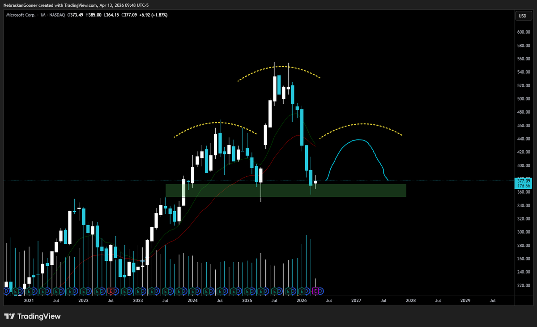Click the 2022 label on the time axis
Image resolution: width=537 pixels, height=327 pixels.
[83, 301]
